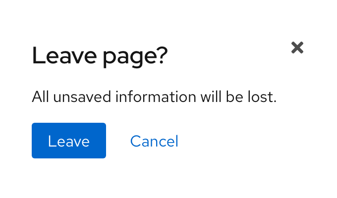Confirm leaving the page

69,141
